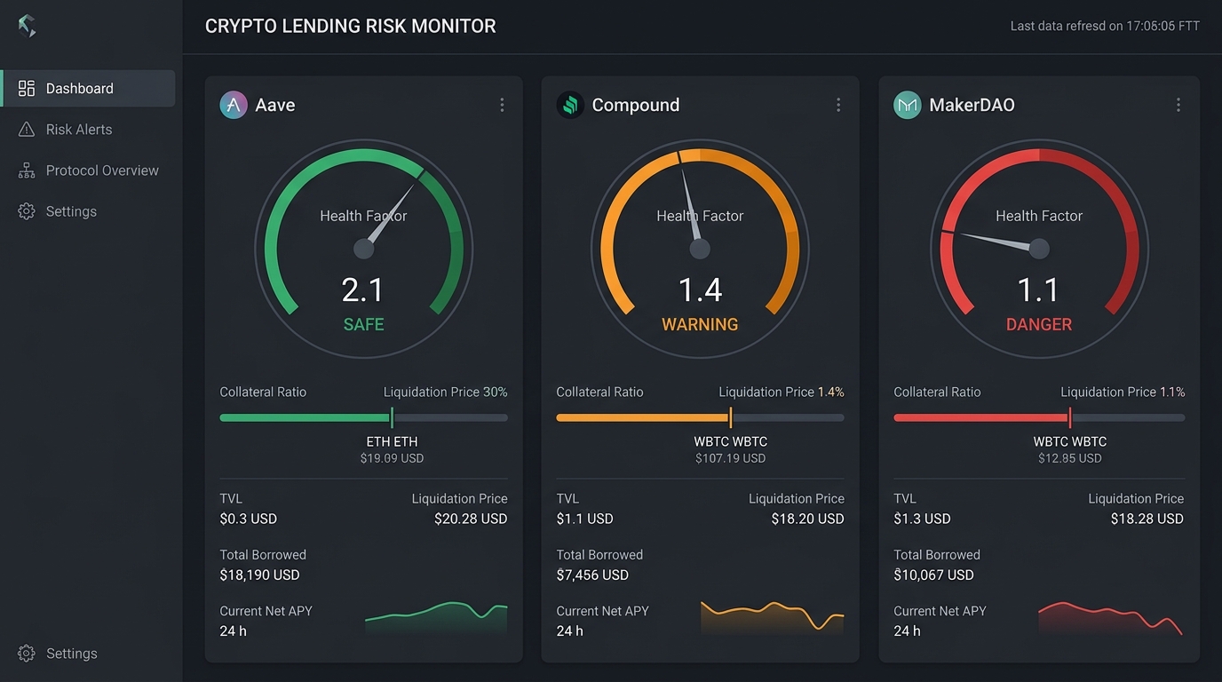1222x682 pixels.
Task: Click the 1.4 health factor value
Action: (x=700, y=290)
